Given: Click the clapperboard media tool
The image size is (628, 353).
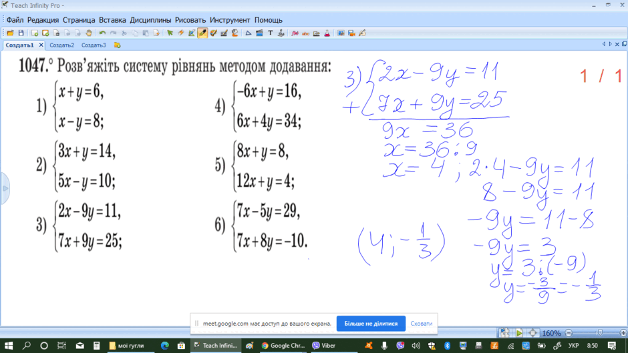Looking at the screenshot, I should pyautogui.click(x=259, y=33).
